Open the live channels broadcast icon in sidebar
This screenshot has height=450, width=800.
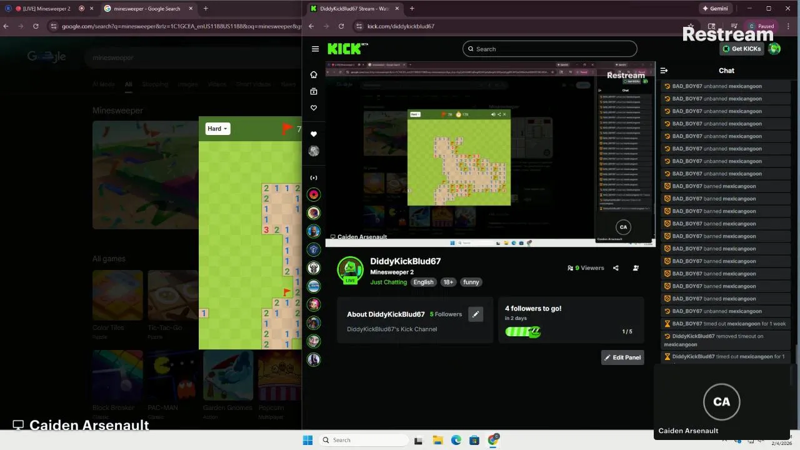(x=314, y=177)
